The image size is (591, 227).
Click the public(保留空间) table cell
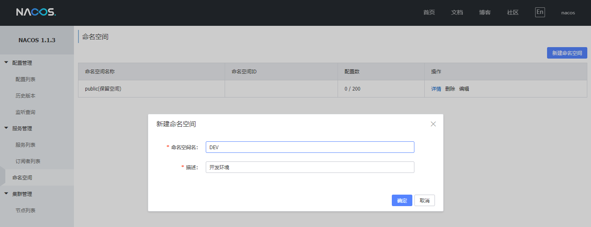[152, 89]
